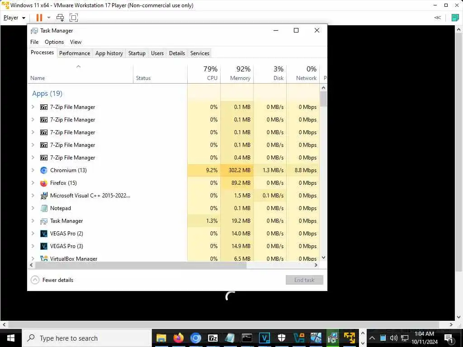
Task: Show hidden system tray icons
Action: coord(372,338)
